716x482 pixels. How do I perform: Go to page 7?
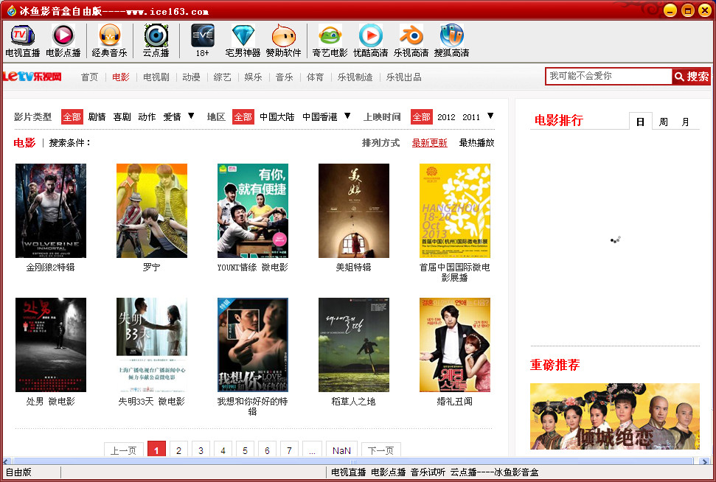click(x=289, y=450)
